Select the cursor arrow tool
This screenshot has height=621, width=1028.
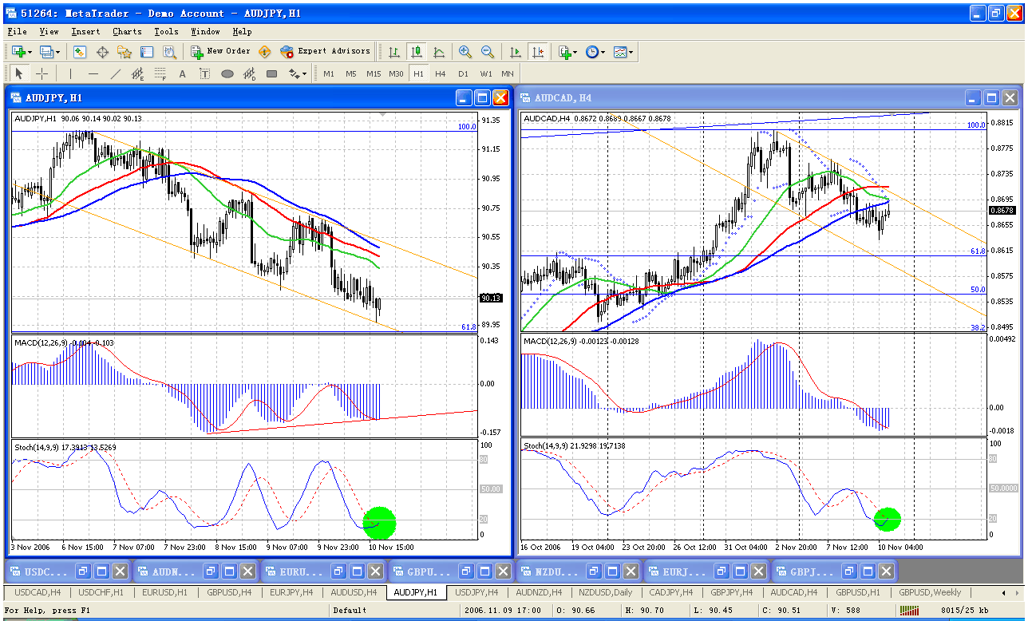(x=20, y=74)
